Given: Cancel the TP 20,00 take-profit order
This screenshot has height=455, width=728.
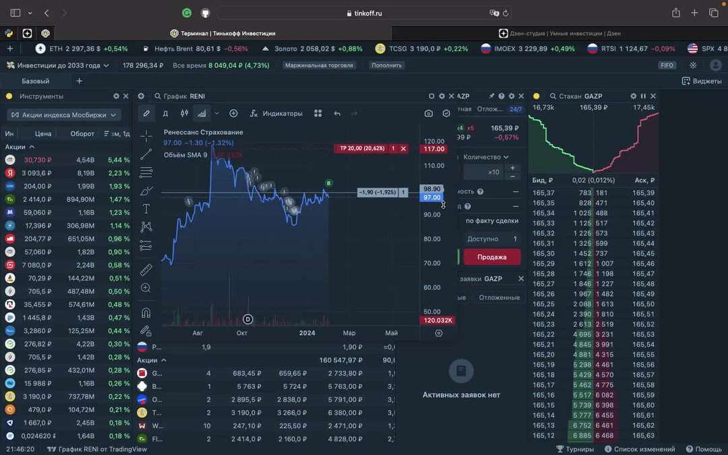Looking at the screenshot, I should [x=404, y=148].
